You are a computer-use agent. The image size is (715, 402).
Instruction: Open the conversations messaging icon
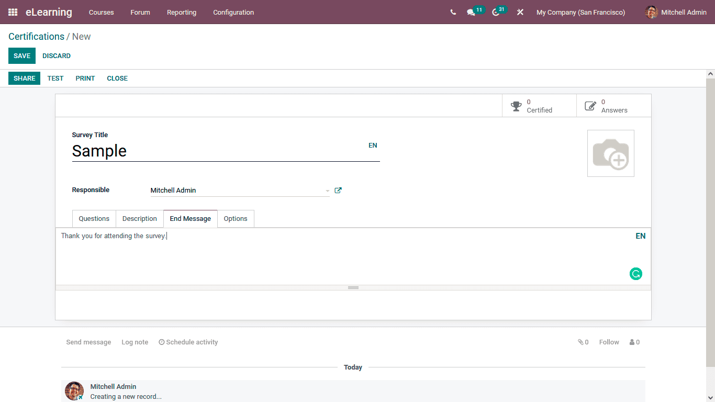471,12
